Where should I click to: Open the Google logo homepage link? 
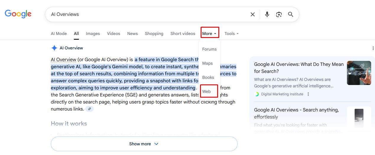click(x=18, y=14)
